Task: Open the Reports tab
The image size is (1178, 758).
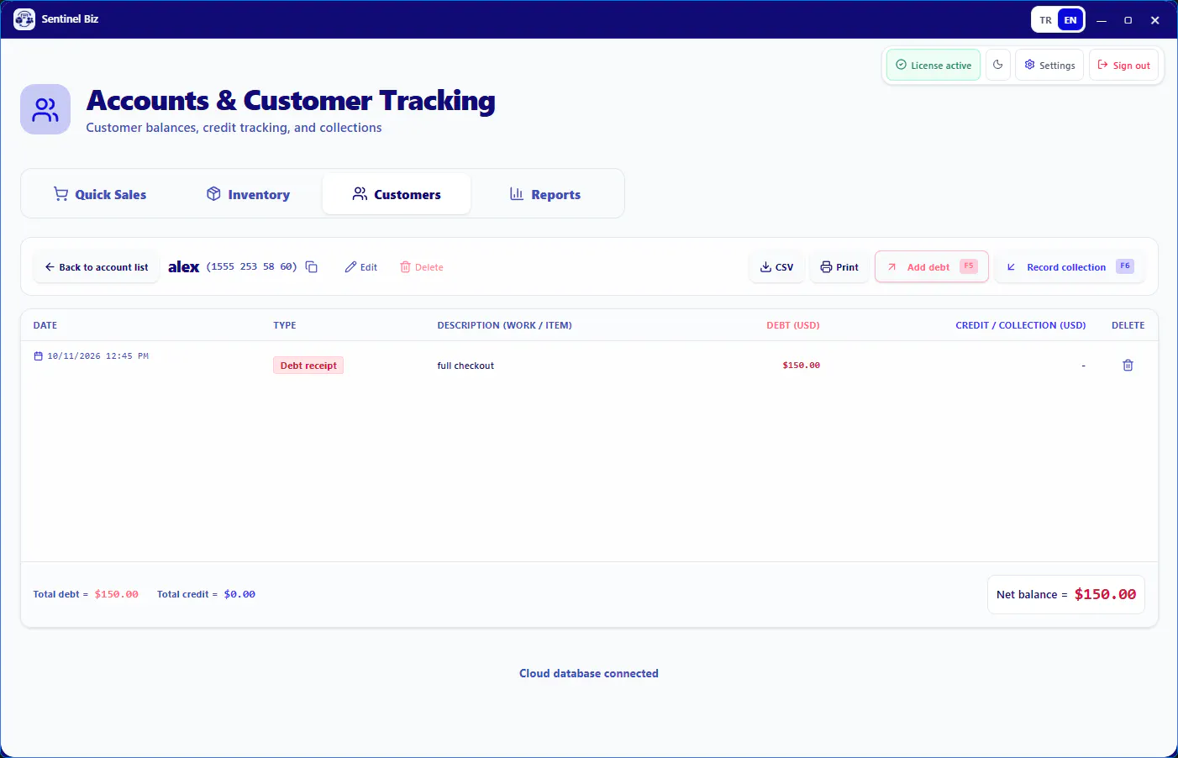Action: pyautogui.click(x=545, y=194)
